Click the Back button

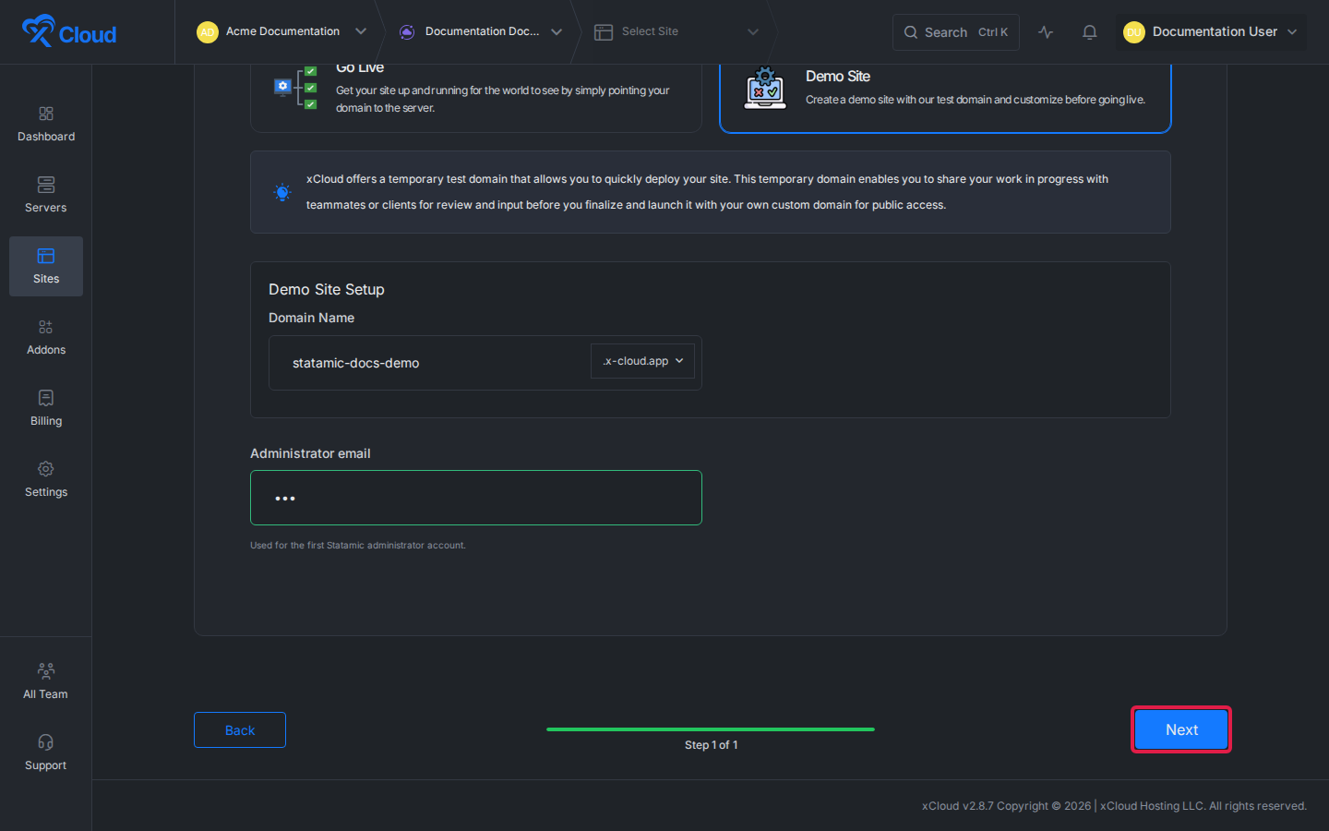tap(240, 729)
